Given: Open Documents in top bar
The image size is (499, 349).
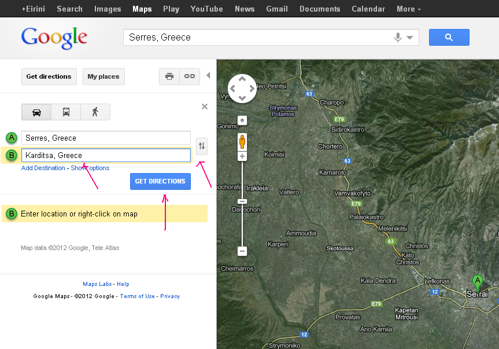Looking at the screenshot, I should pyautogui.click(x=320, y=9).
